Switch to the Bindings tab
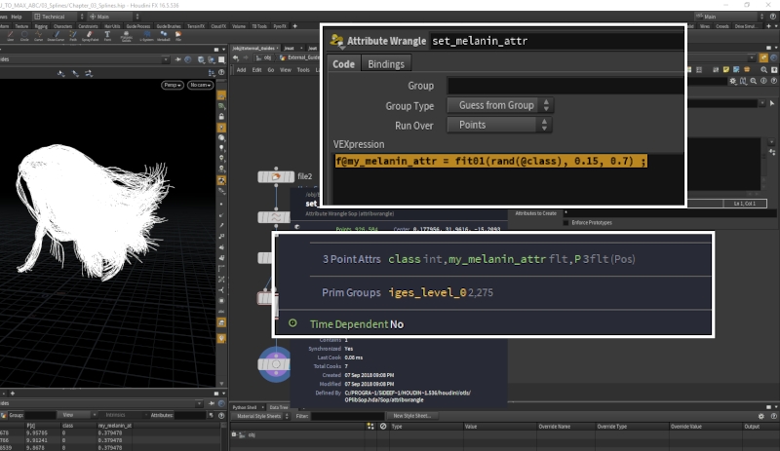 click(386, 64)
